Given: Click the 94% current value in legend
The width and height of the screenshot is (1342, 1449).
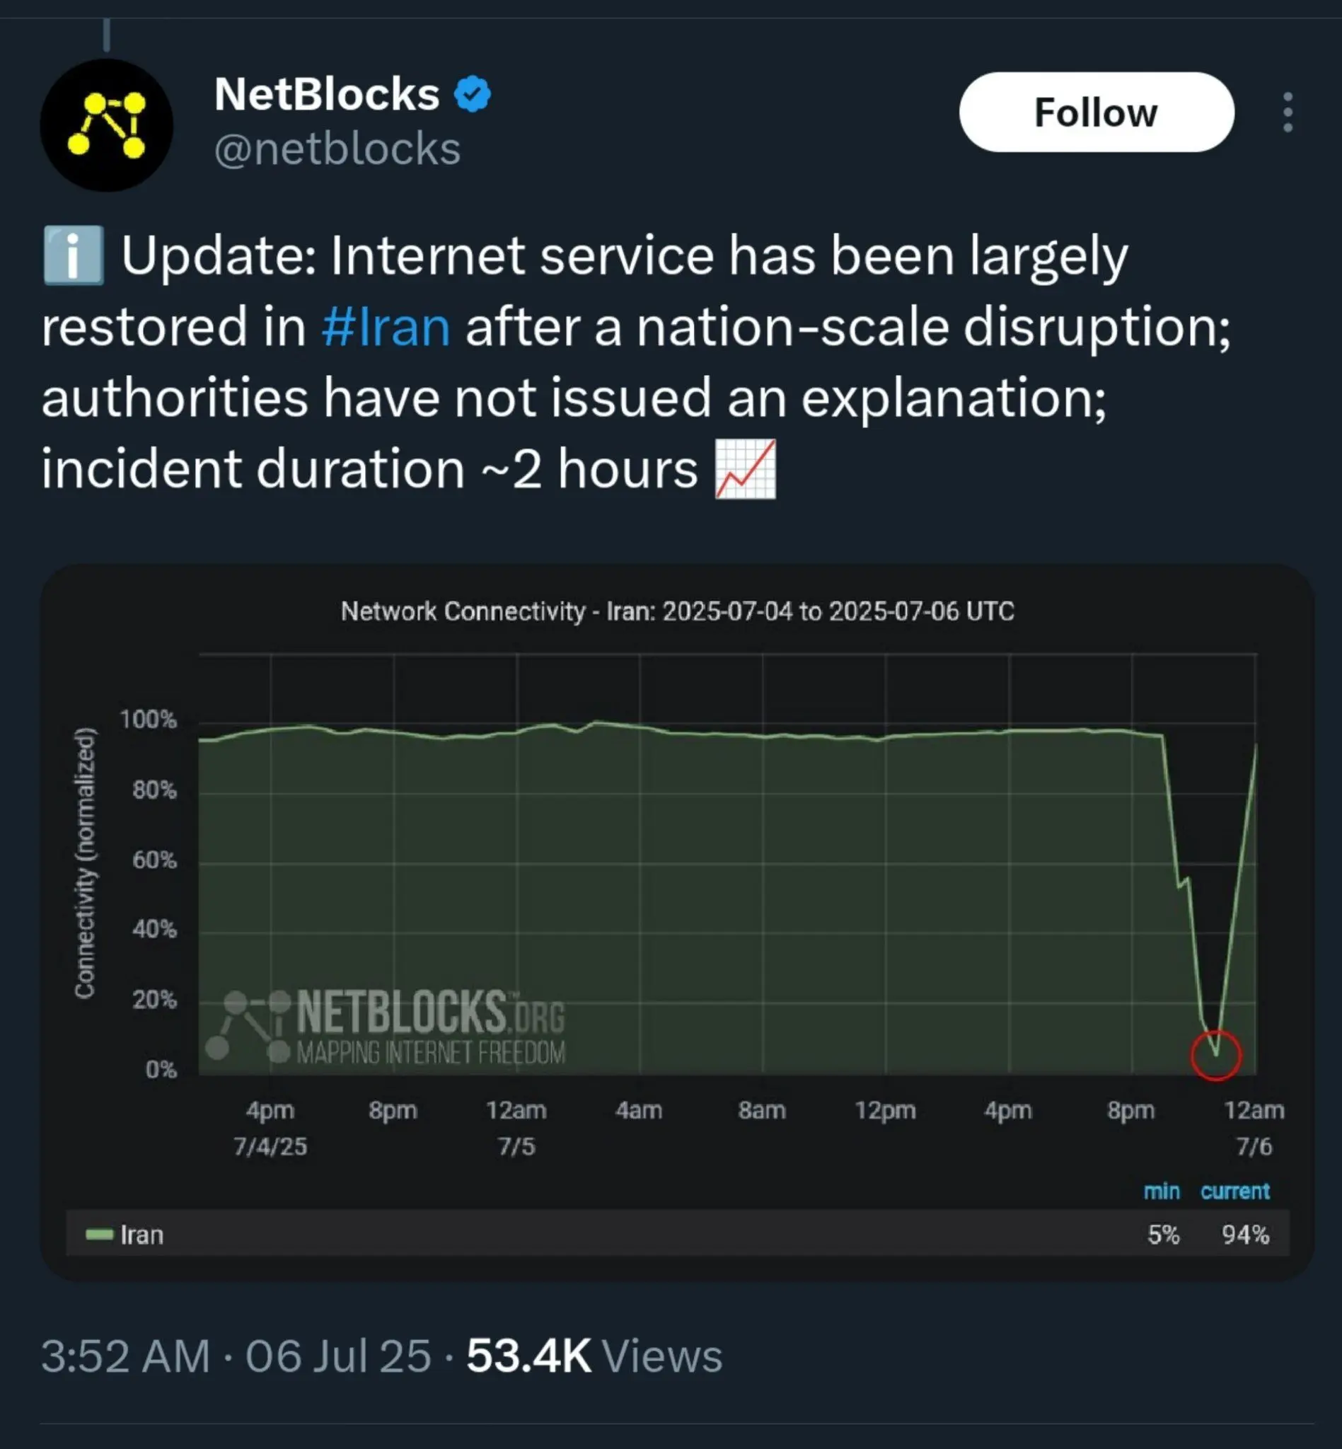Looking at the screenshot, I should click(x=1245, y=1235).
